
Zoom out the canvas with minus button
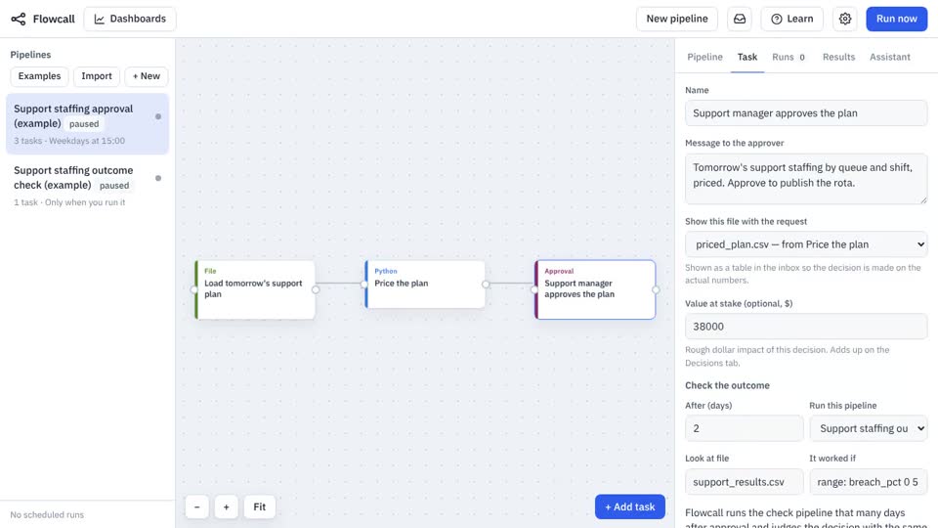[x=196, y=507]
